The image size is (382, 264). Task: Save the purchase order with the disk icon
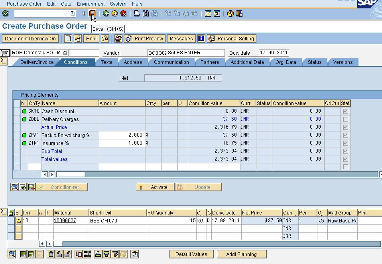92,13
